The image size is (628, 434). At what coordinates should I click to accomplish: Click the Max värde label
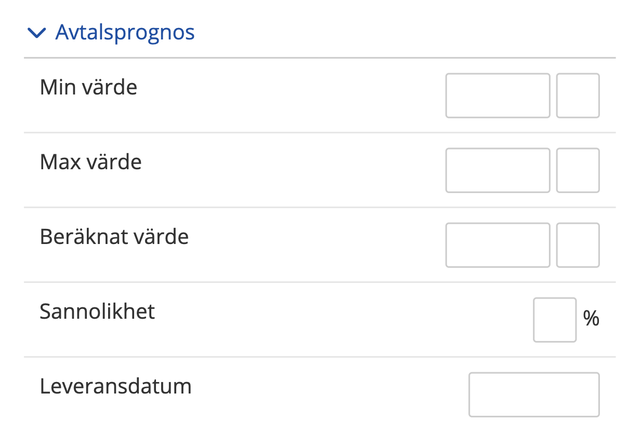coord(90,162)
